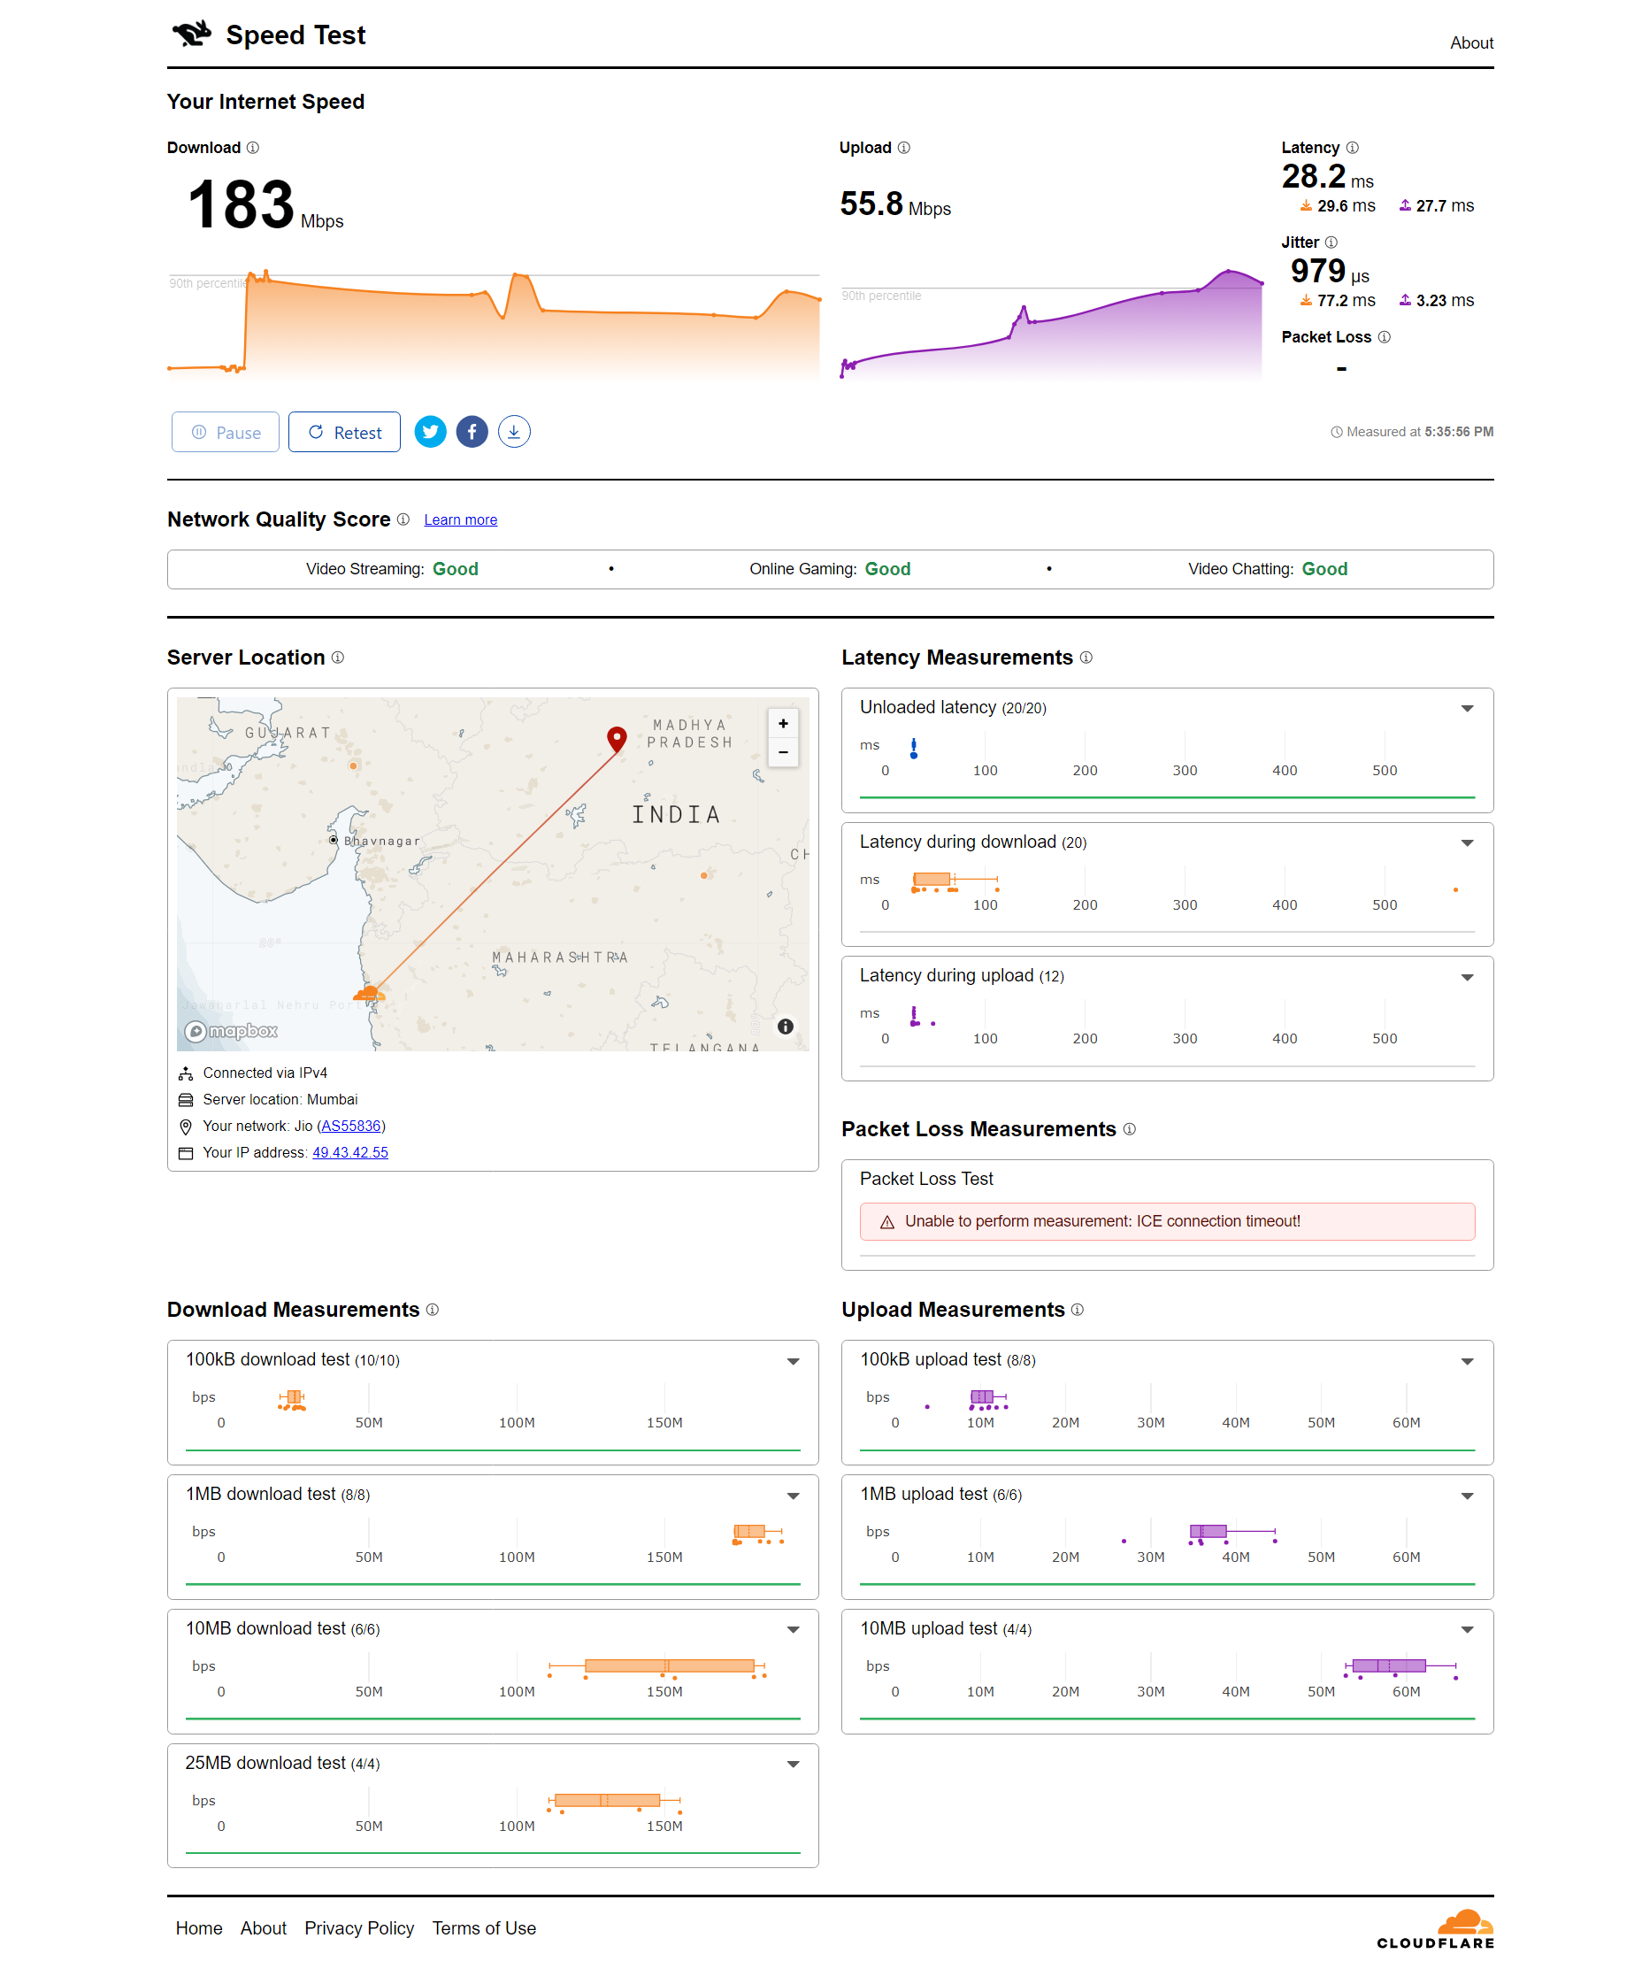
Task: Expand the 10MB upload test panel
Action: [1467, 1631]
